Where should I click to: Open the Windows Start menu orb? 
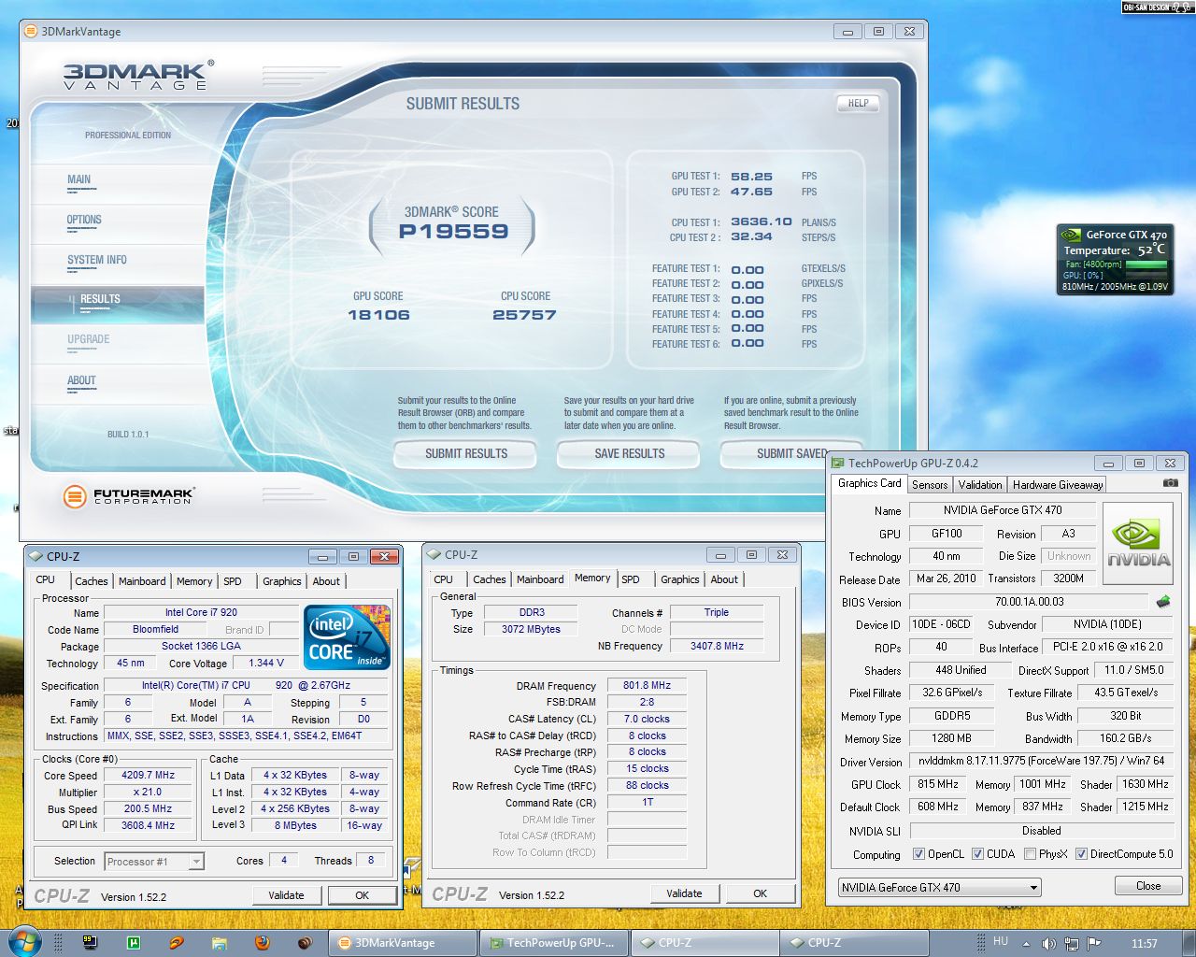click(x=24, y=942)
